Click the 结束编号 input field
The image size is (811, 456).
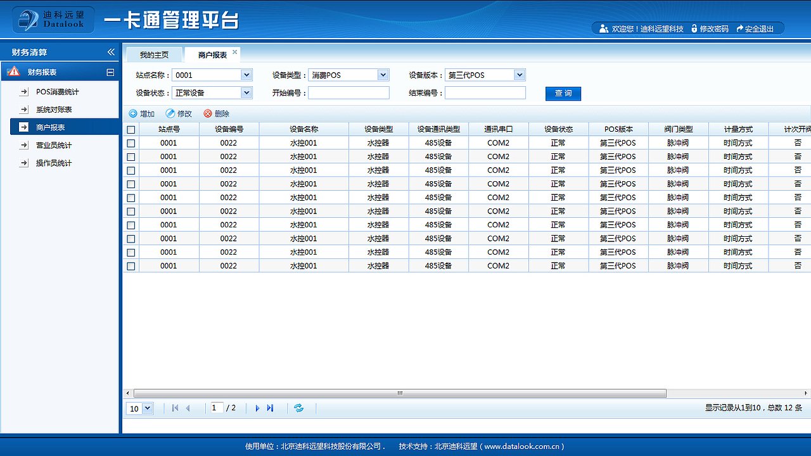point(485,92)
